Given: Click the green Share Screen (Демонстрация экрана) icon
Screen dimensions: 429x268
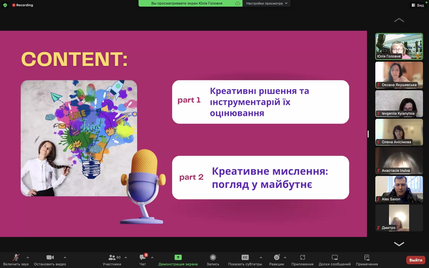Looking at the screenshot, I should pos(178,257).
